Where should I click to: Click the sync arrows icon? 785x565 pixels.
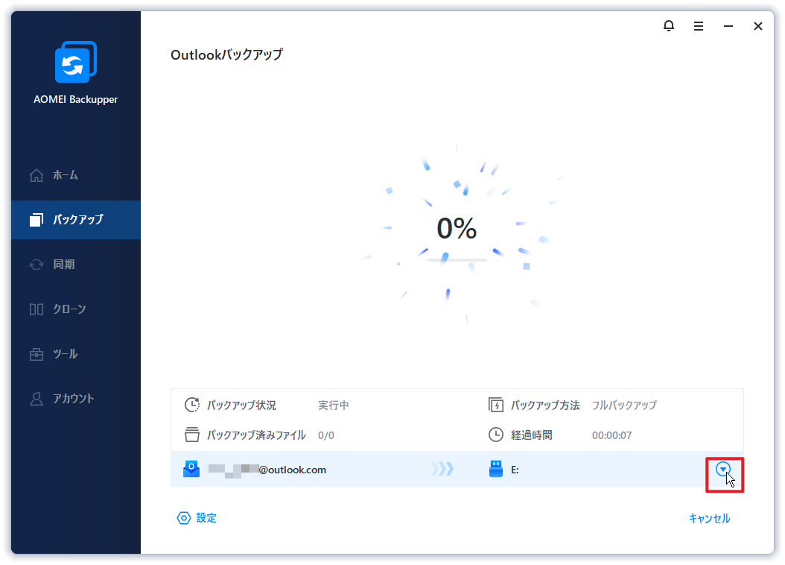(x=36, y=265)
